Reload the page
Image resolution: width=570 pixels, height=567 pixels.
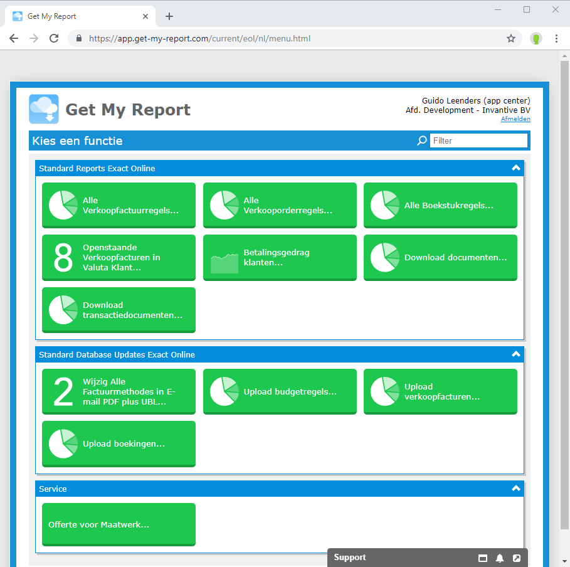(54, 38)
